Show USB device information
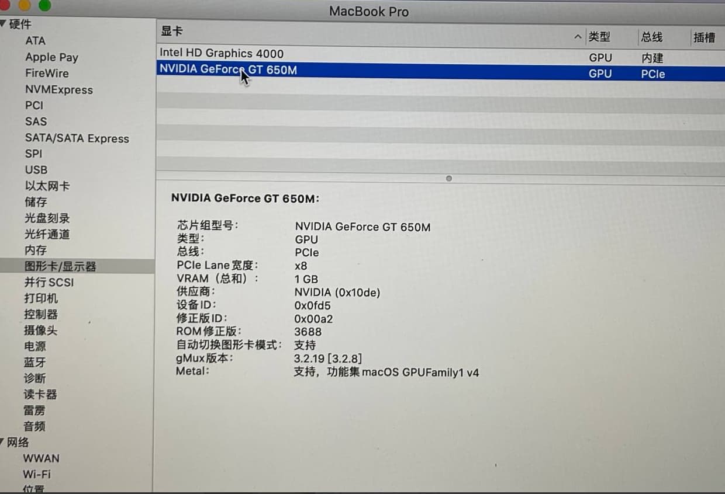 [x=36, y=170]
